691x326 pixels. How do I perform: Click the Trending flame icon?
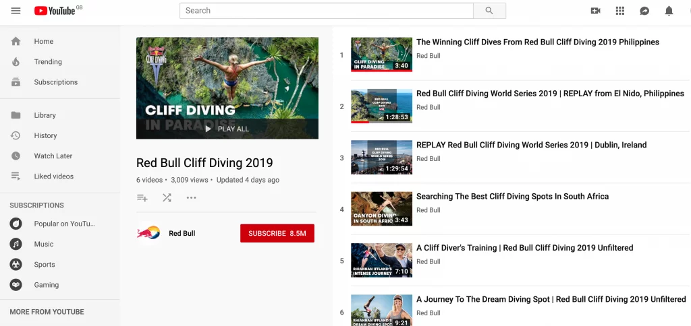coord(16,61)
